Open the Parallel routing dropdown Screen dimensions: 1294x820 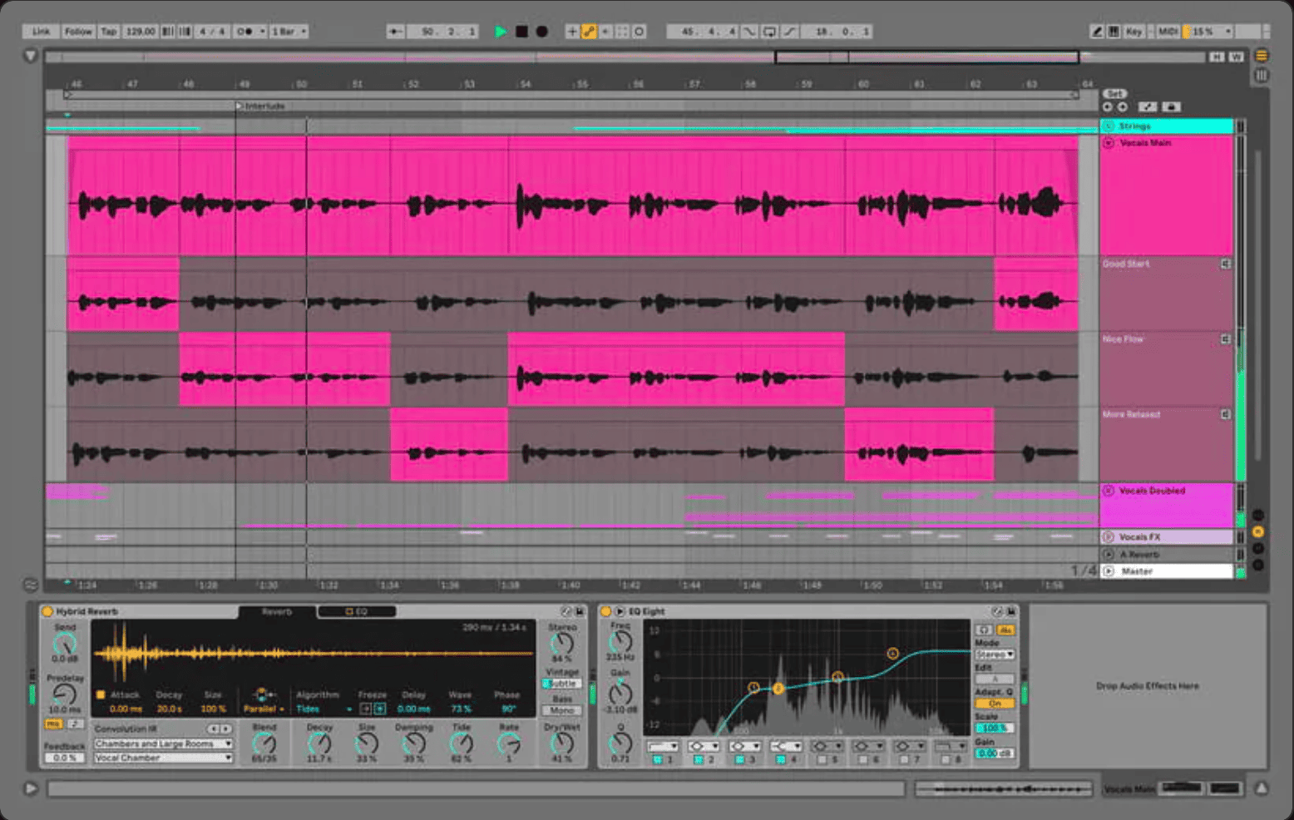pos(264,709)
